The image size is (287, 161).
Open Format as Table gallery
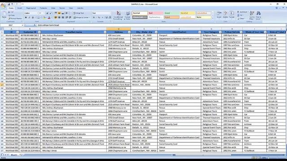[x=127, y=15]
